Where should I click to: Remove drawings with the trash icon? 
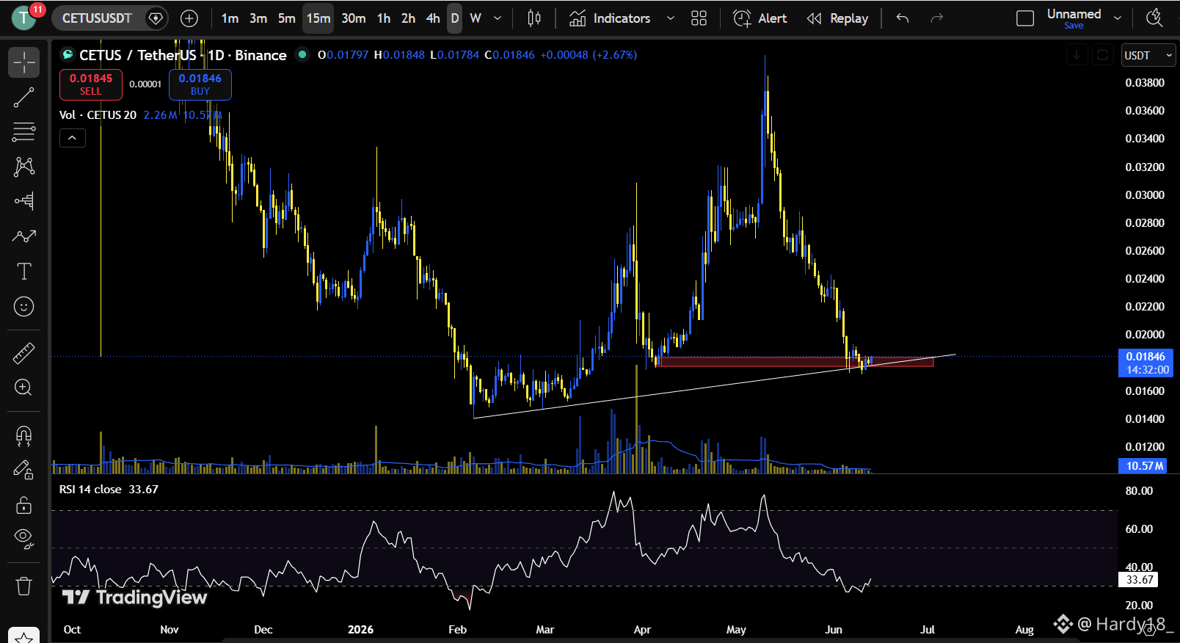23,586
